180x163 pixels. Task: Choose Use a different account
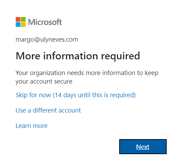point(48,110)
